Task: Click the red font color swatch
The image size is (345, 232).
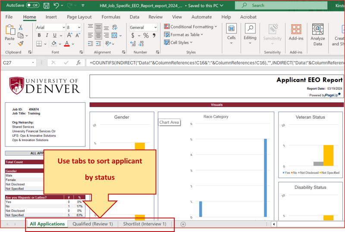Action: point(67,44)
